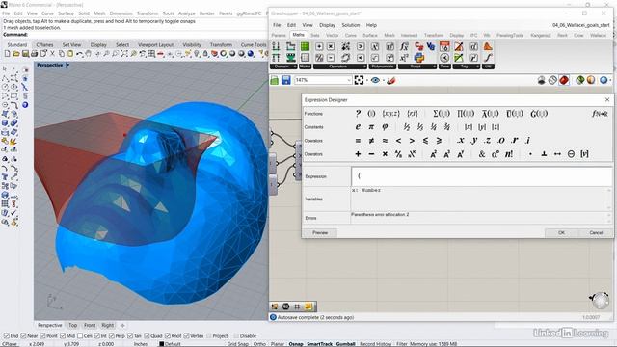This screenshot has height=347, width=617.
Task: Select the Pan hand tool in Rhino
Action: click(89, 54)
